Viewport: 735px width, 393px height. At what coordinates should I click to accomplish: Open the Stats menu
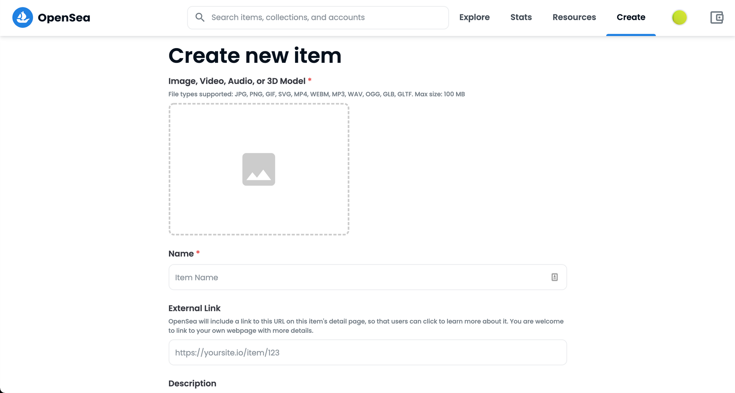[x=521, y=17]
